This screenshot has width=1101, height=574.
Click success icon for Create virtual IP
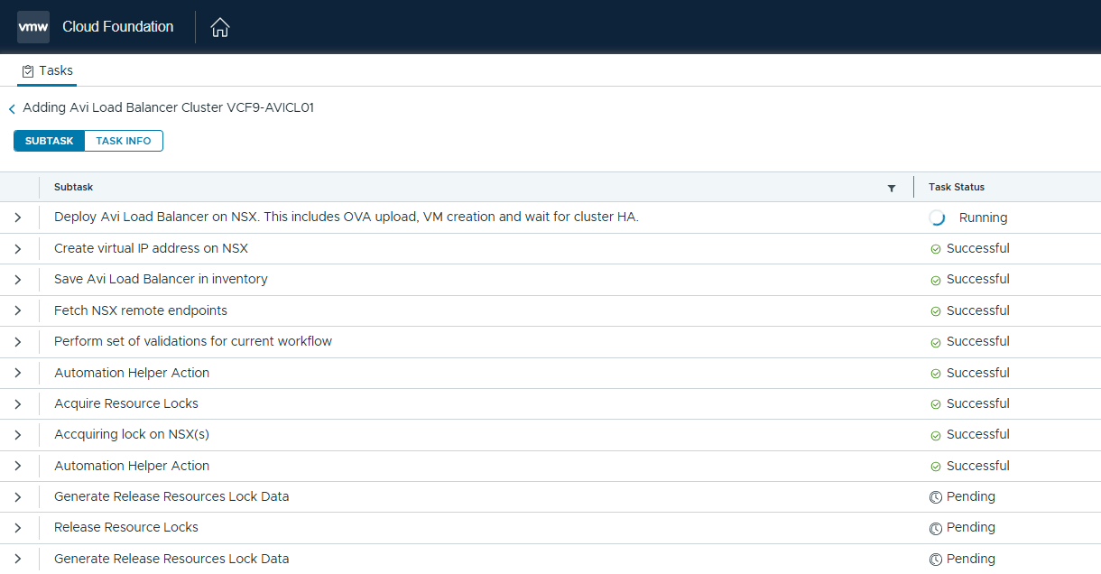[936, 249]
